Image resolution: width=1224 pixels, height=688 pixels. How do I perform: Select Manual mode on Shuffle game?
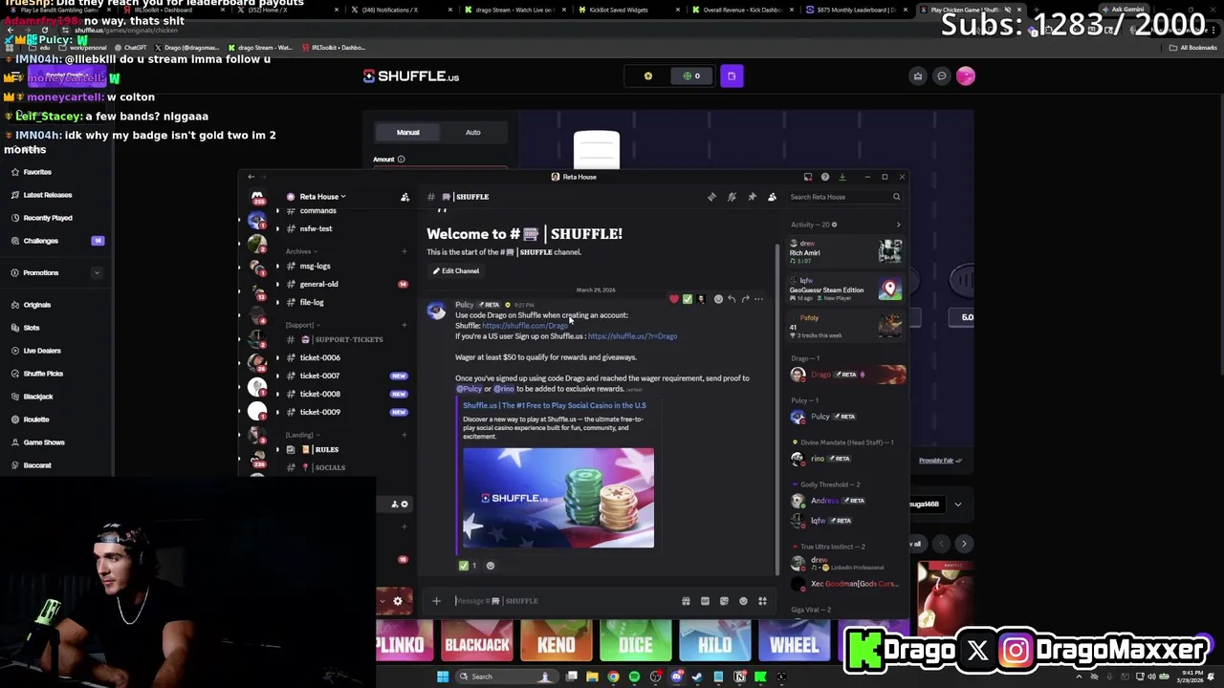click(x=408, y=133)
